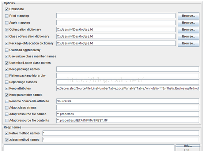The height and width of the screenshot is (152, 204).
Task: Focus the Flatten package hierarchy field
Action: (128, 76)
